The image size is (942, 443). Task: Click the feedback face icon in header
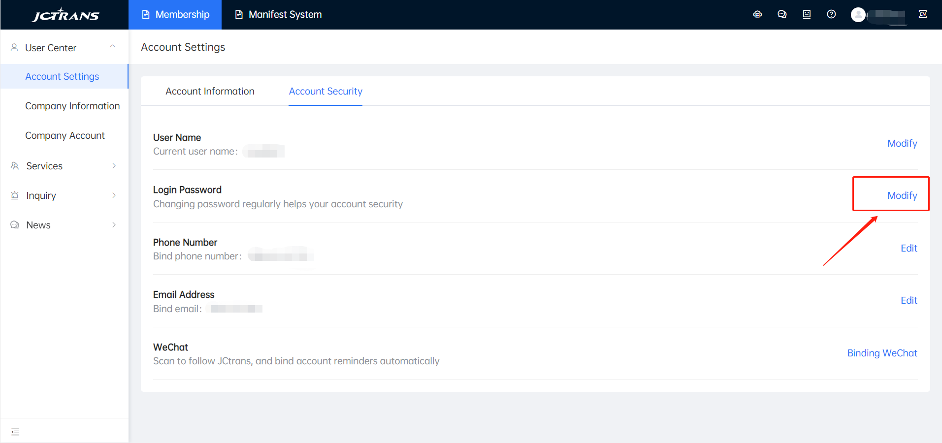(807, 14)
